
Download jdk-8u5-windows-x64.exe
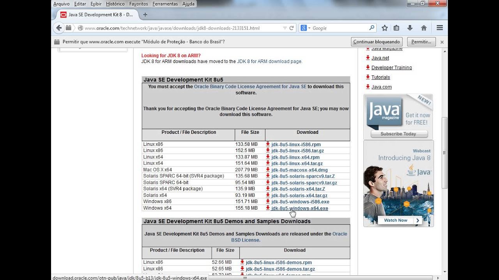[300, 208]
